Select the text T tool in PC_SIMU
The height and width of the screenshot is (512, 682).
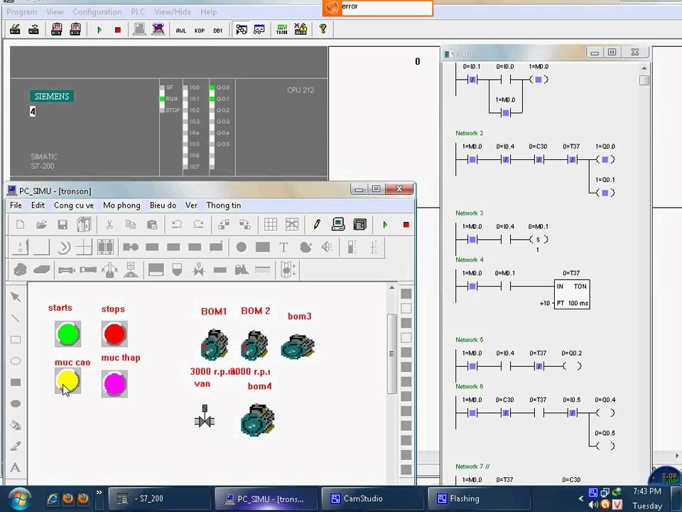283,247
